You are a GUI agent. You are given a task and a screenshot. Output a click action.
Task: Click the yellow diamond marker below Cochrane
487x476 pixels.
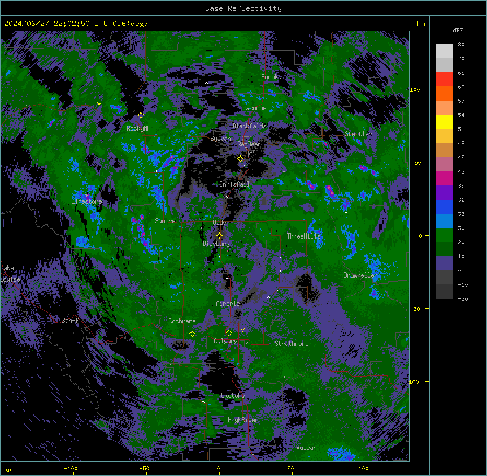point(192,334)
